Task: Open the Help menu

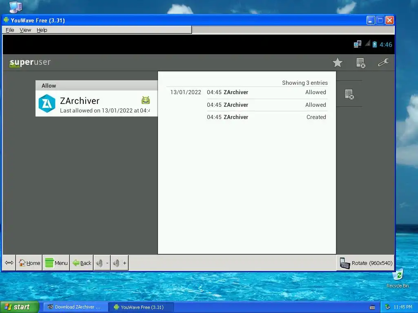Action: click(42, 30)
